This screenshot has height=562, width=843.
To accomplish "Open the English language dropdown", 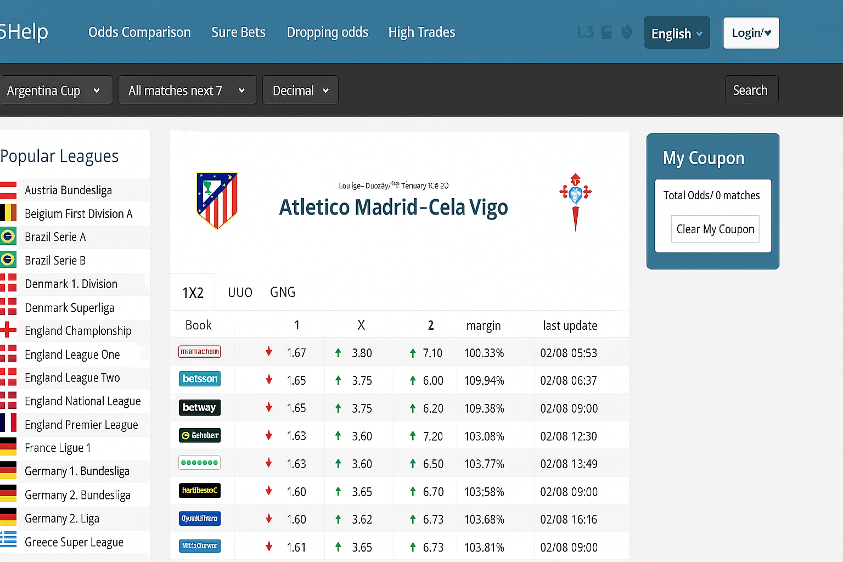I will [676, 33].
